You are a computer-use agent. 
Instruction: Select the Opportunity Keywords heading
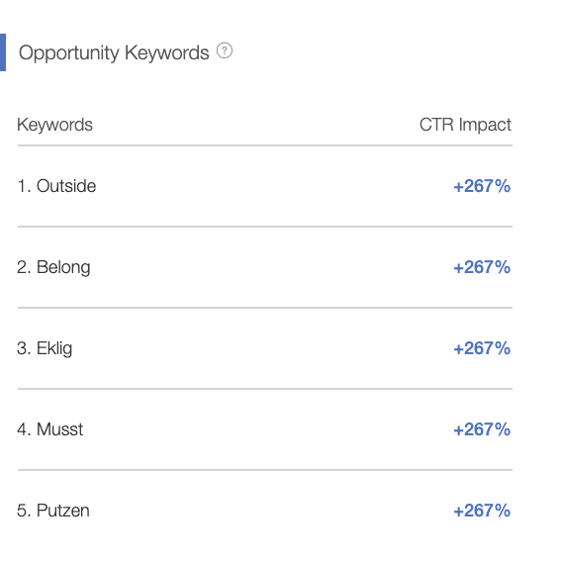pos(114,52)
